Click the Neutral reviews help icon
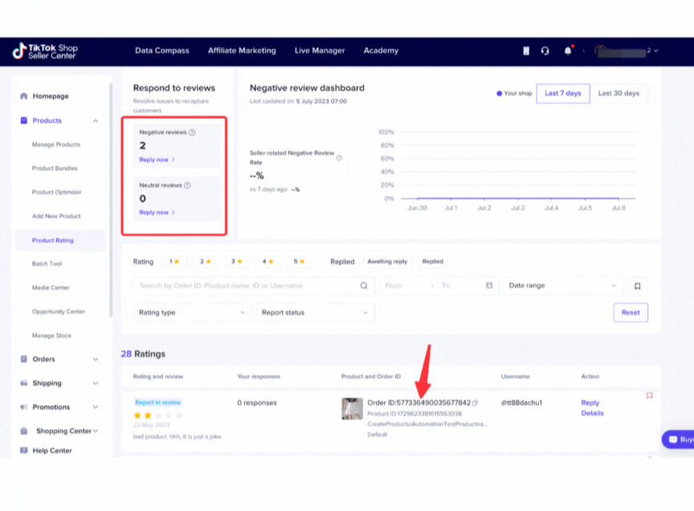 pyautogui.click(x=187, y=185)
